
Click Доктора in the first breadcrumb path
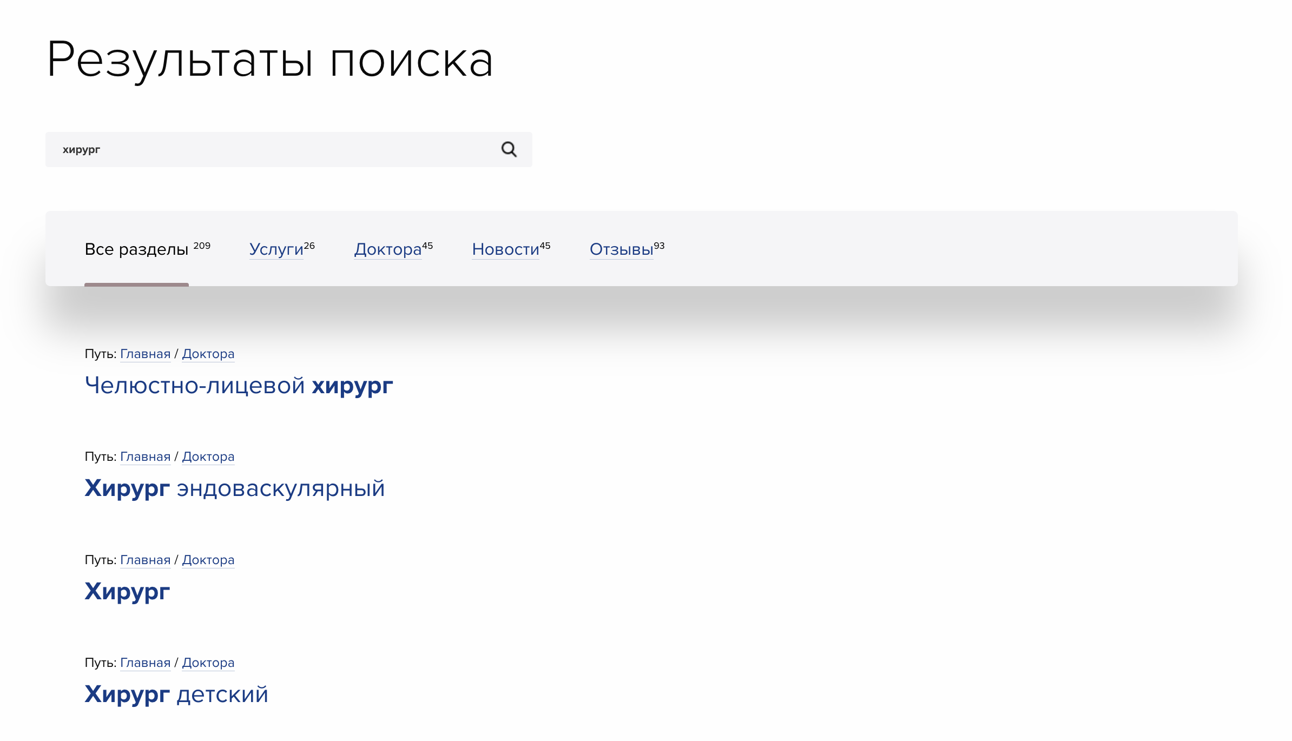[208, 354]
